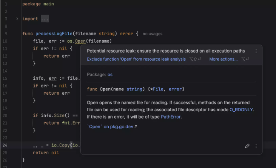Click the 'string' parameter type in popup signature
276x168 pixels.
[134, 89]
